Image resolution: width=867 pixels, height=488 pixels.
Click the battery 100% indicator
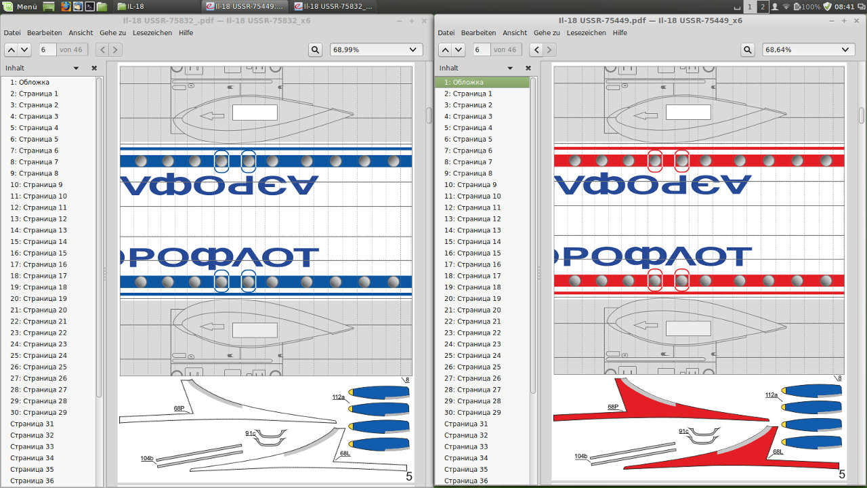pyautogui.click(x=807, y=7)
